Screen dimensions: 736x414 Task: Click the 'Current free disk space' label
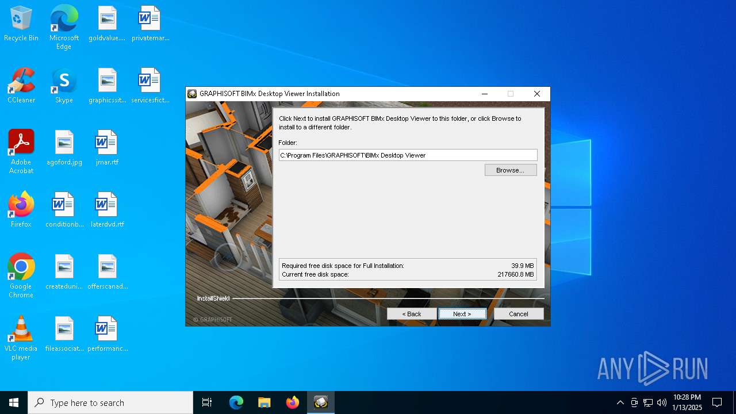coord(315,274)
